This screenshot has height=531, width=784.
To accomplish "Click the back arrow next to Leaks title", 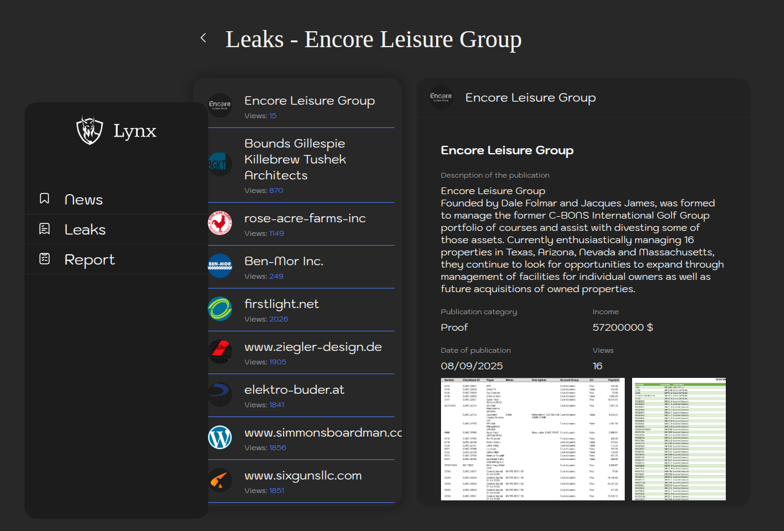I will (x=203, y=38).
